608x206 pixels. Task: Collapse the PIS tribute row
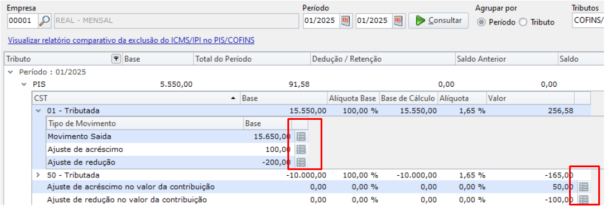24,84
